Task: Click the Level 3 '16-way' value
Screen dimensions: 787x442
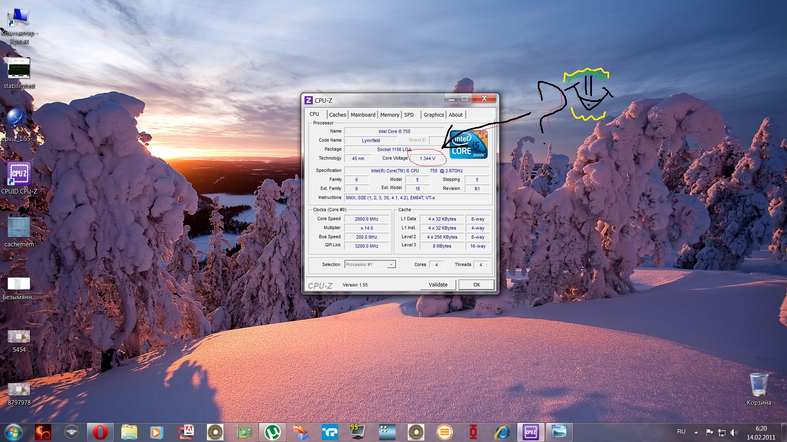Action: click(478, 246)
